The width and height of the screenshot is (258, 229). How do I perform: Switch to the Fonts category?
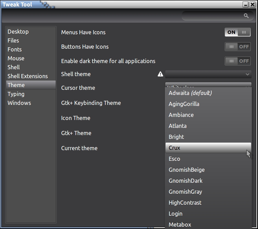point(15,49)
